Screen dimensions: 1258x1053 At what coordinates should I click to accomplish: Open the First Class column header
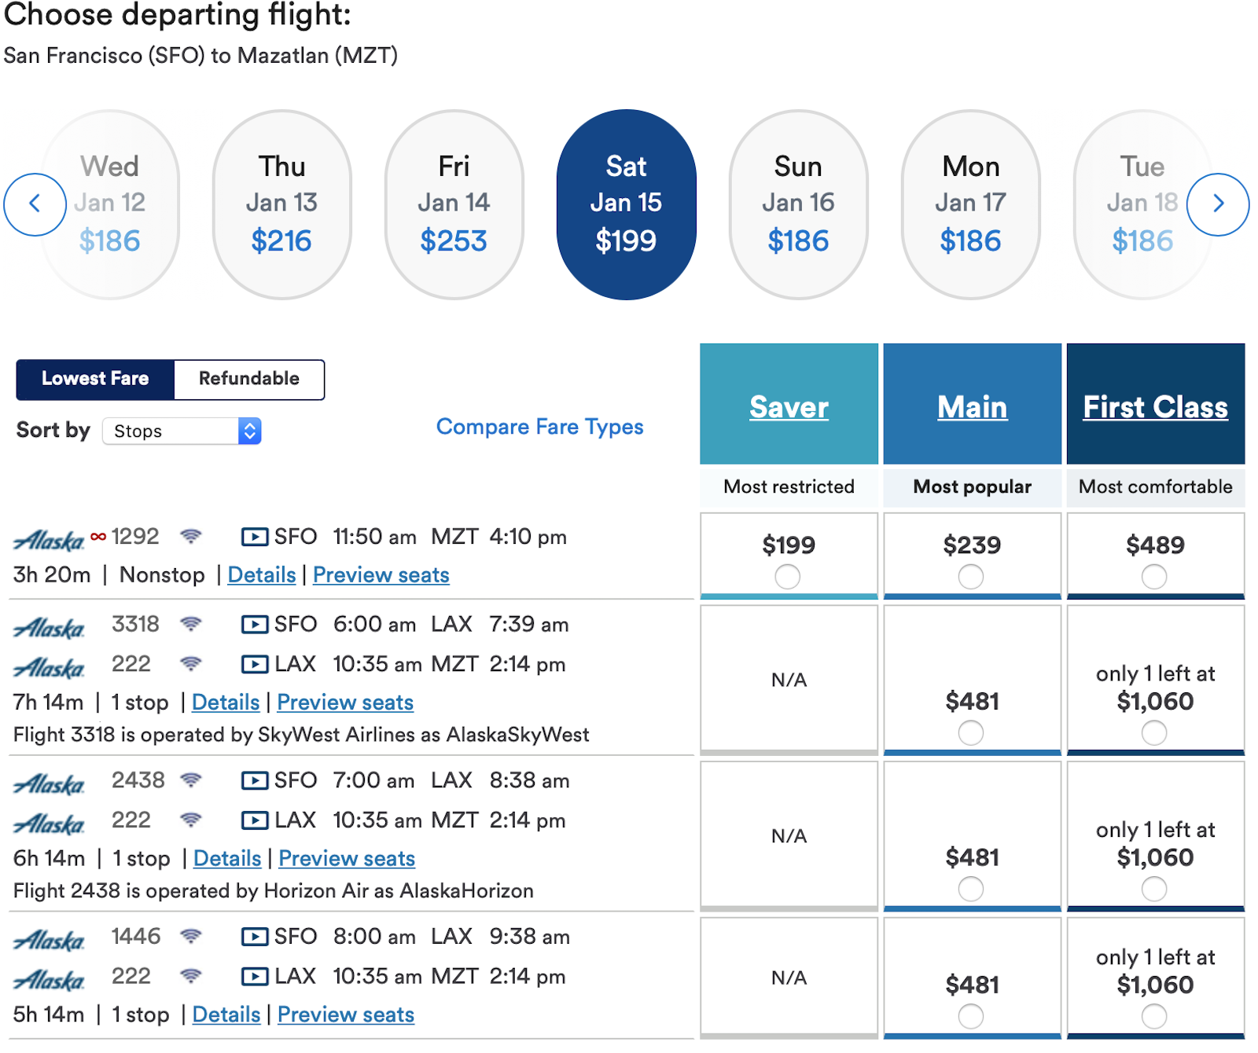(x=1155, y=407)
